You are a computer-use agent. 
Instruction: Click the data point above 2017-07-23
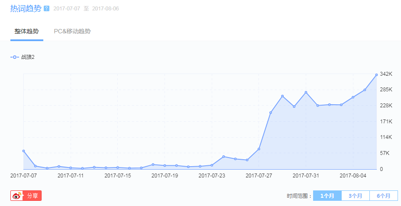click(212, 165)
